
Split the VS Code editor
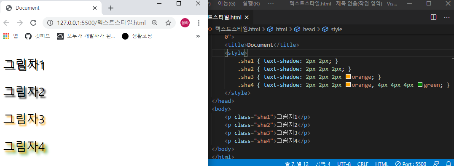point(433,17)
